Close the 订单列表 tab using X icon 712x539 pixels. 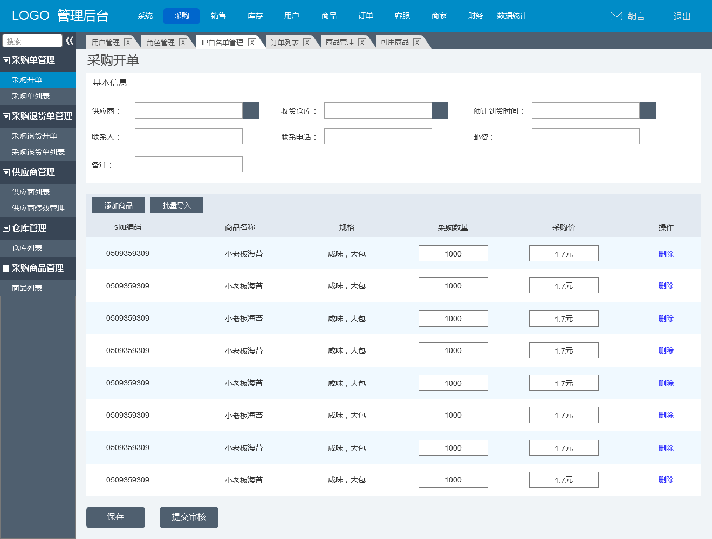(x=307, y=43)
